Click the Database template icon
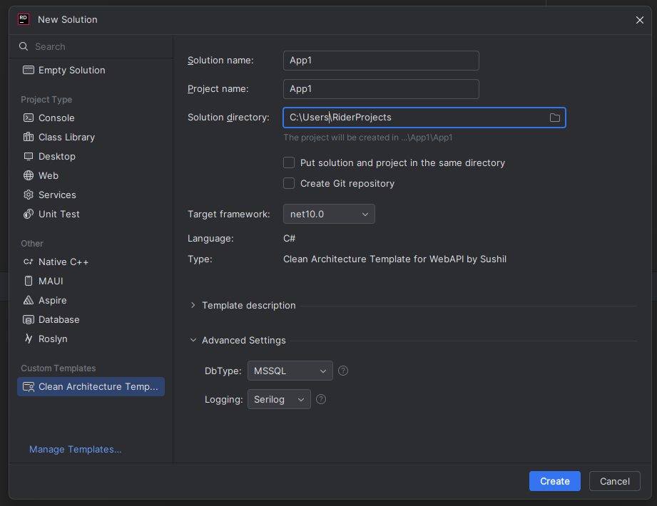Screen dimensions: 657x506 click(x=29, y=320)
